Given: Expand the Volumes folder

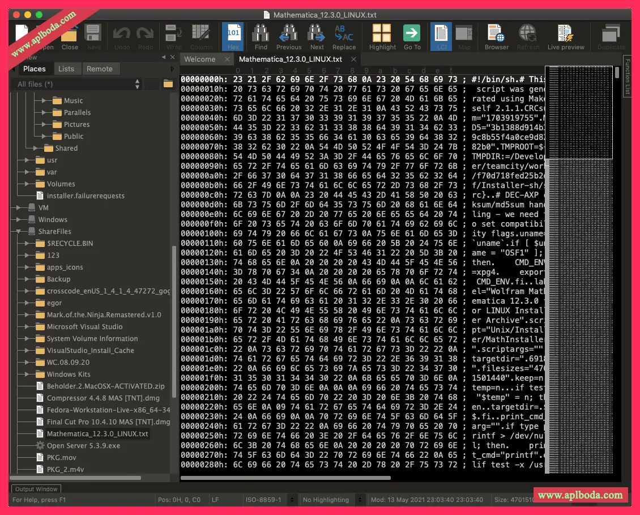Looking at the screenshot, I should (27, 184).
